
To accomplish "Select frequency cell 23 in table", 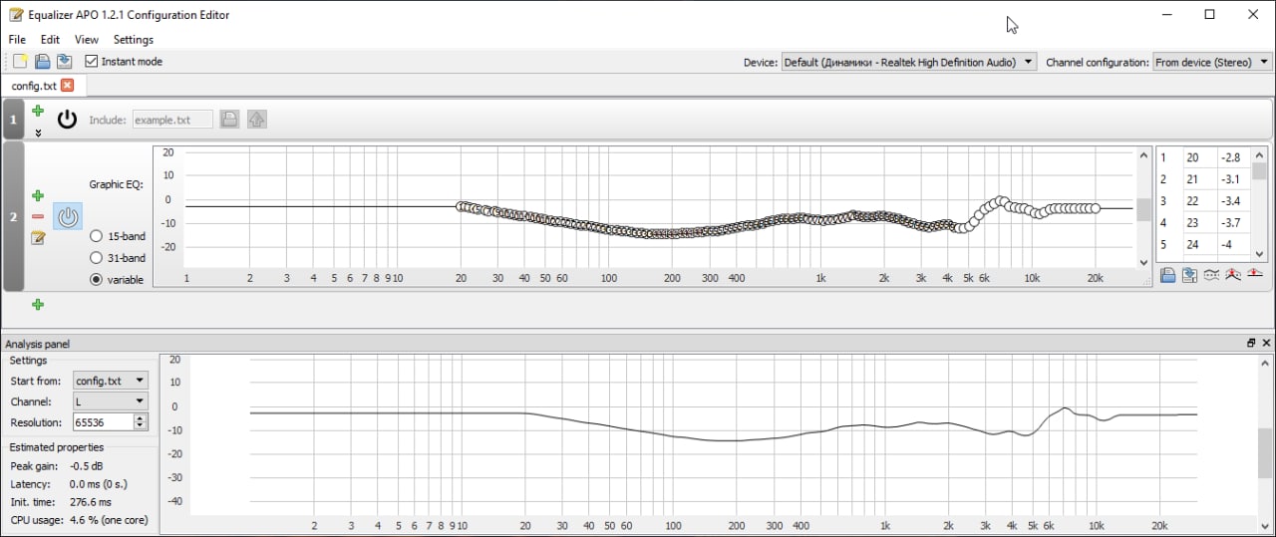I will click(x=1200, y=223).
